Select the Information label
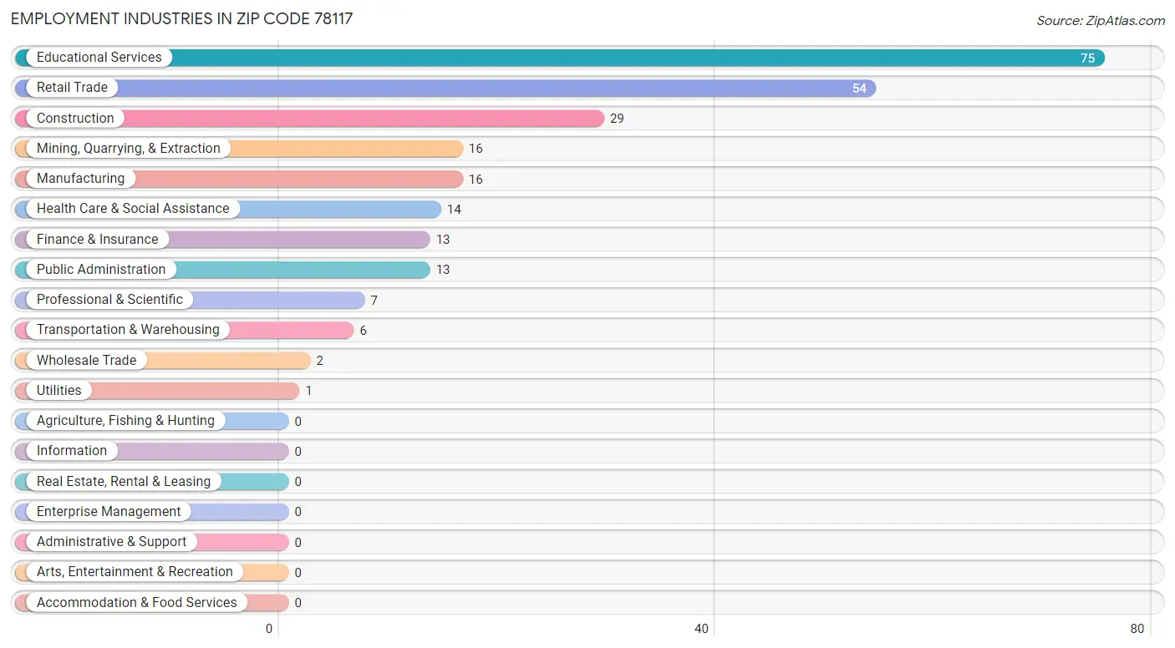This screenshot has height=648, width=1175. click(x=72, y=451)
